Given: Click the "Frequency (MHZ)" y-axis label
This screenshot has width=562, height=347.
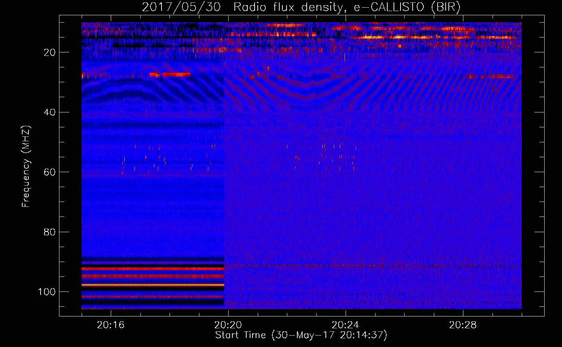Looking at the screenshot, I should pyautogui.click(x=26, y=167).
